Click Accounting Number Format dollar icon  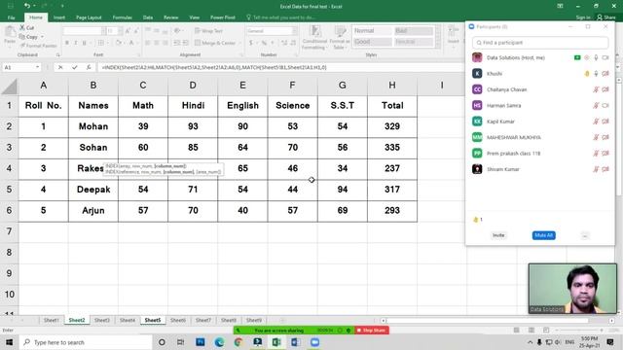tap(251, 43)
